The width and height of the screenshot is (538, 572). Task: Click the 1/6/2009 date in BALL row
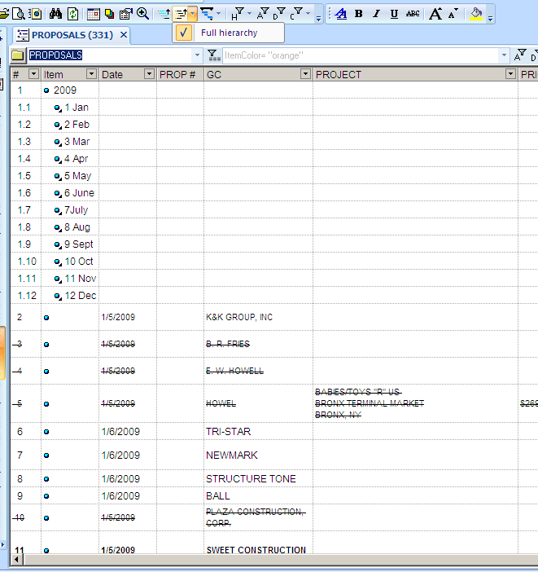point(120,496)
